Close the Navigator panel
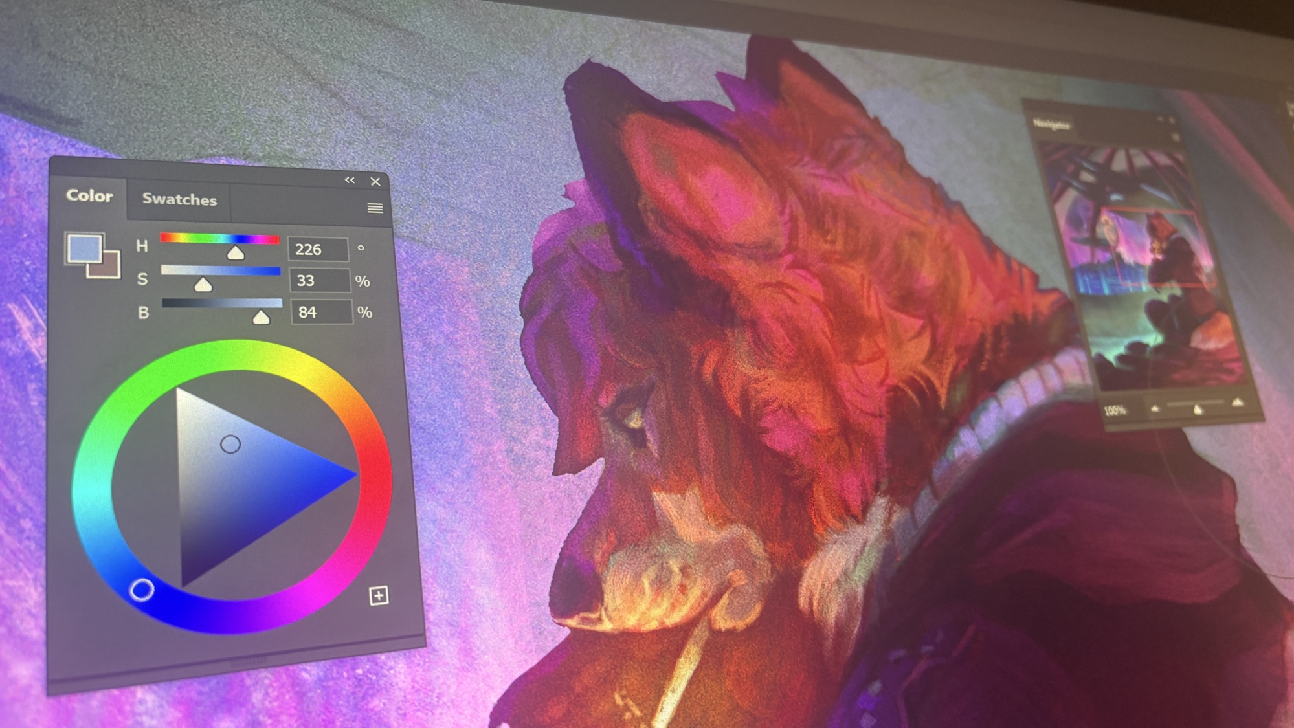Screen dimensions: 1294x728 (1172, 120)
